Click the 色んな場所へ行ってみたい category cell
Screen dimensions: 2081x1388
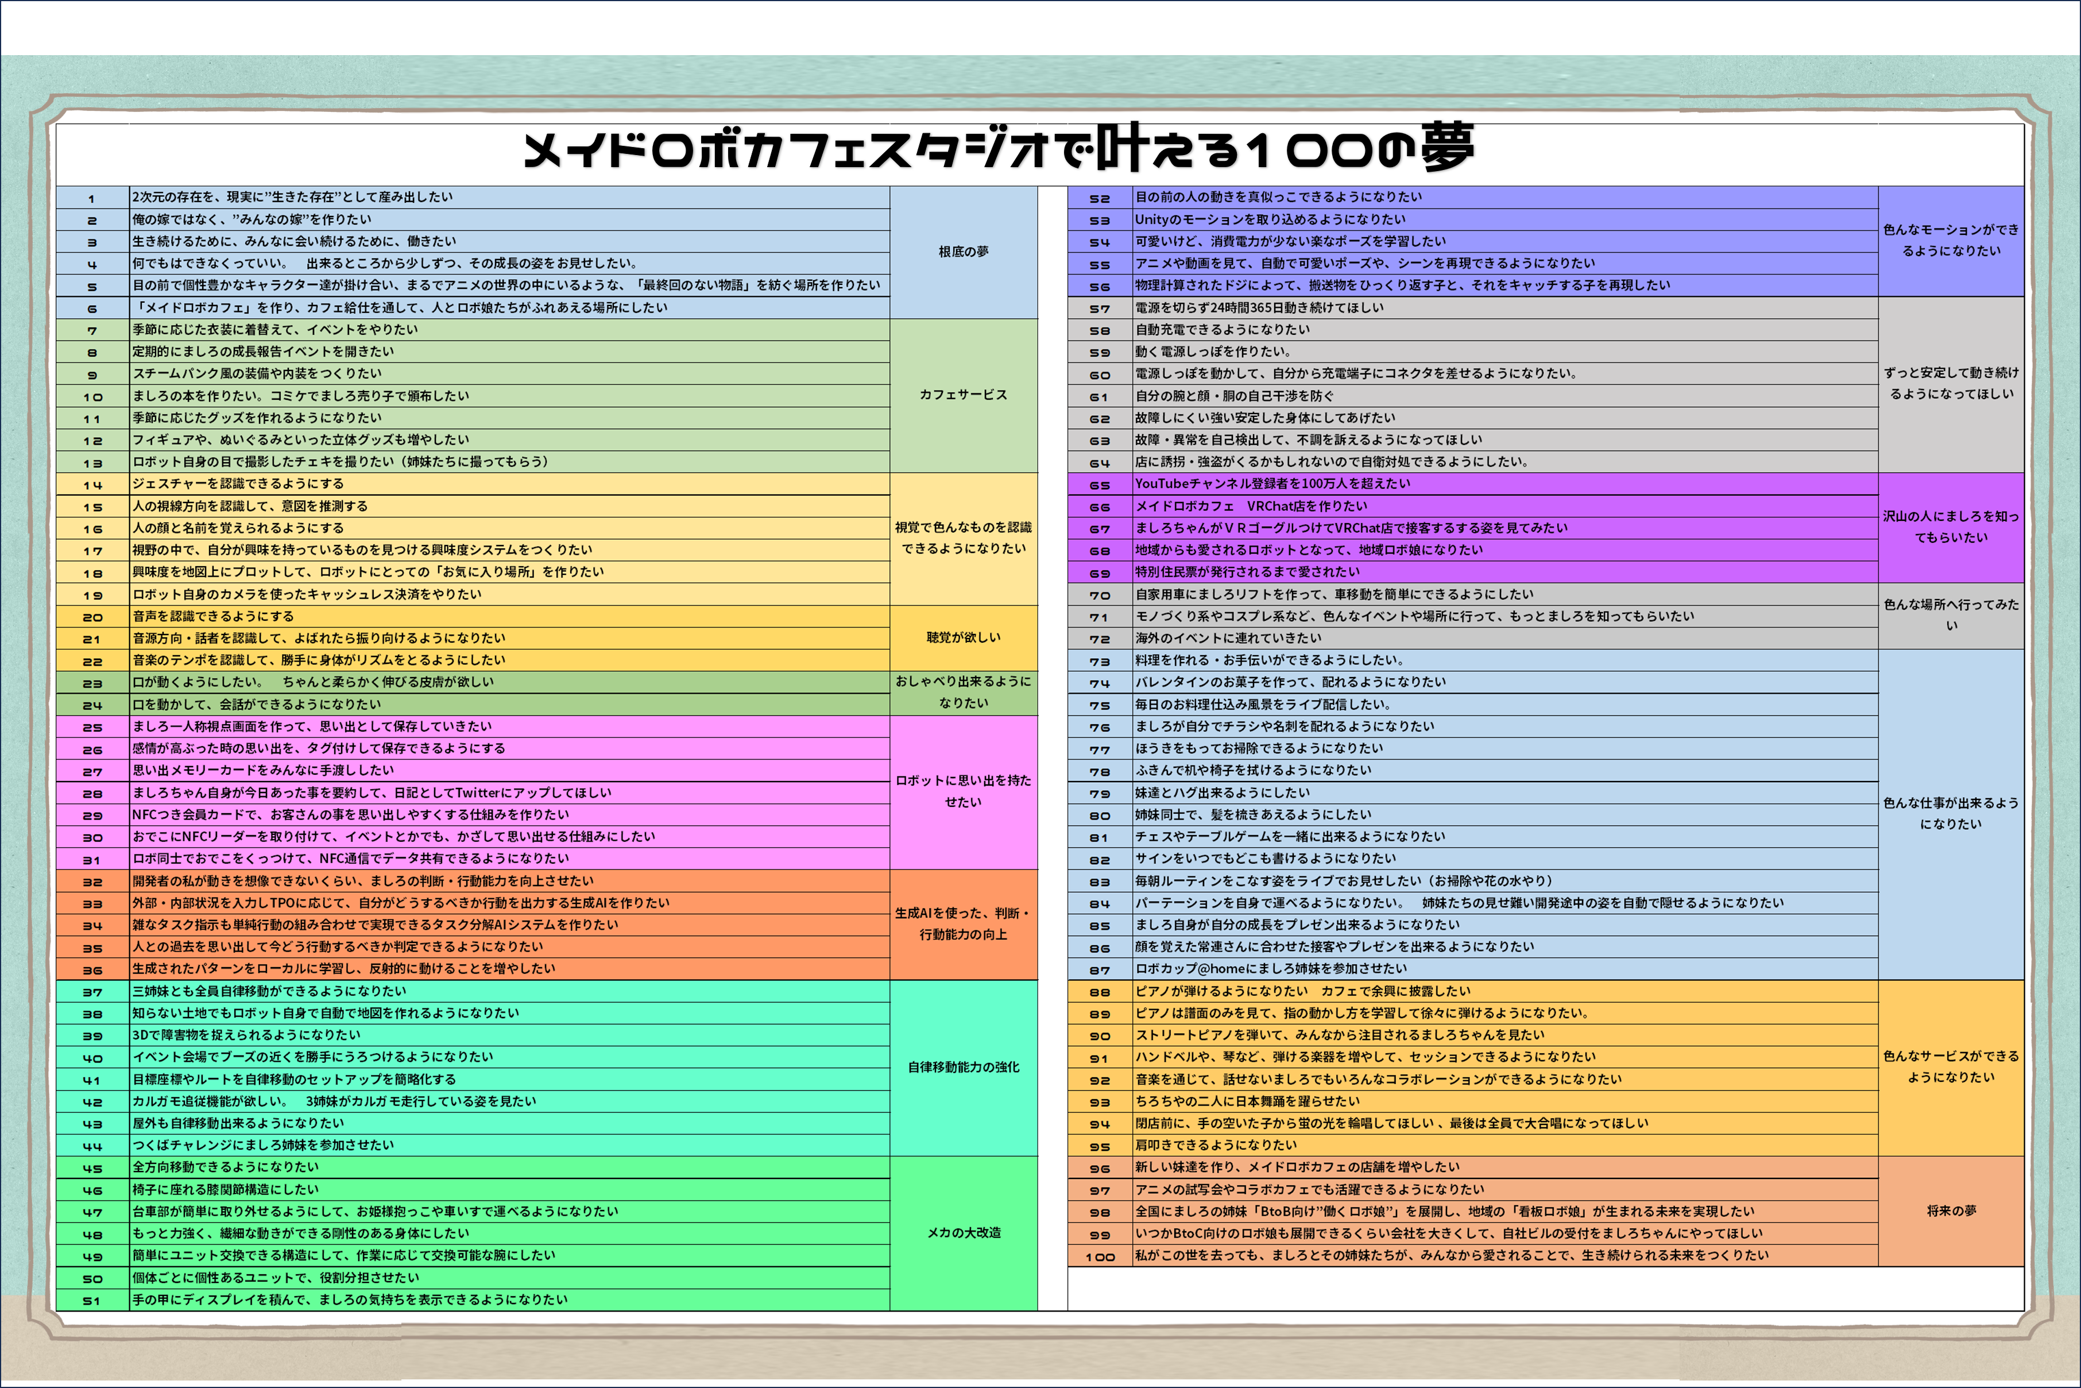point(1951,615)
